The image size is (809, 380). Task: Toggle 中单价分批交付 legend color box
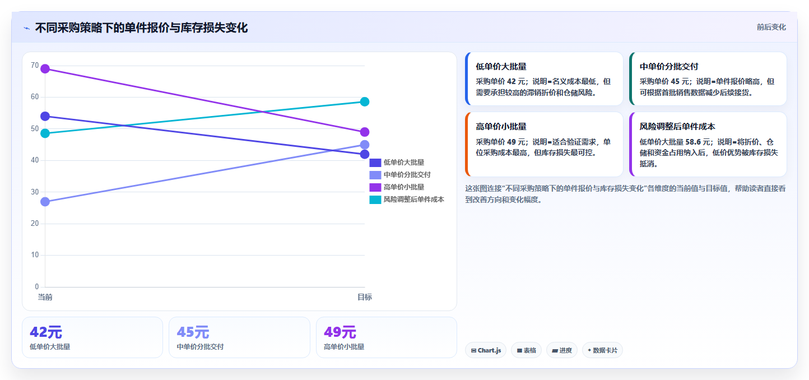pyautogui.click(x=375, y=175)
